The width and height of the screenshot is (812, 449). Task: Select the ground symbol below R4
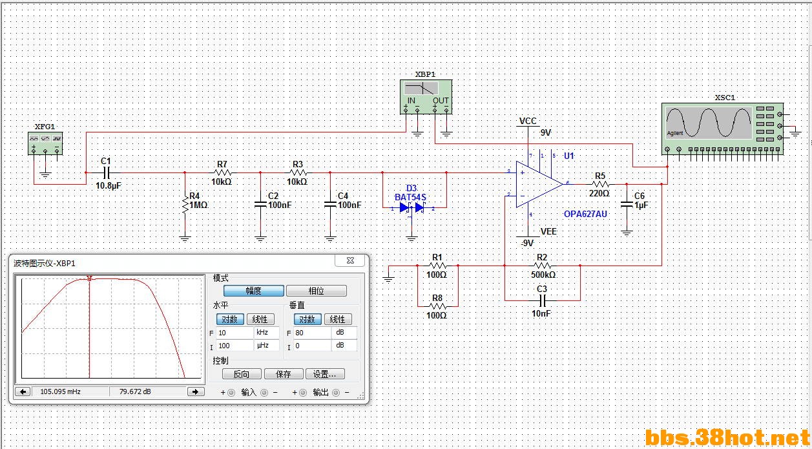185,238
